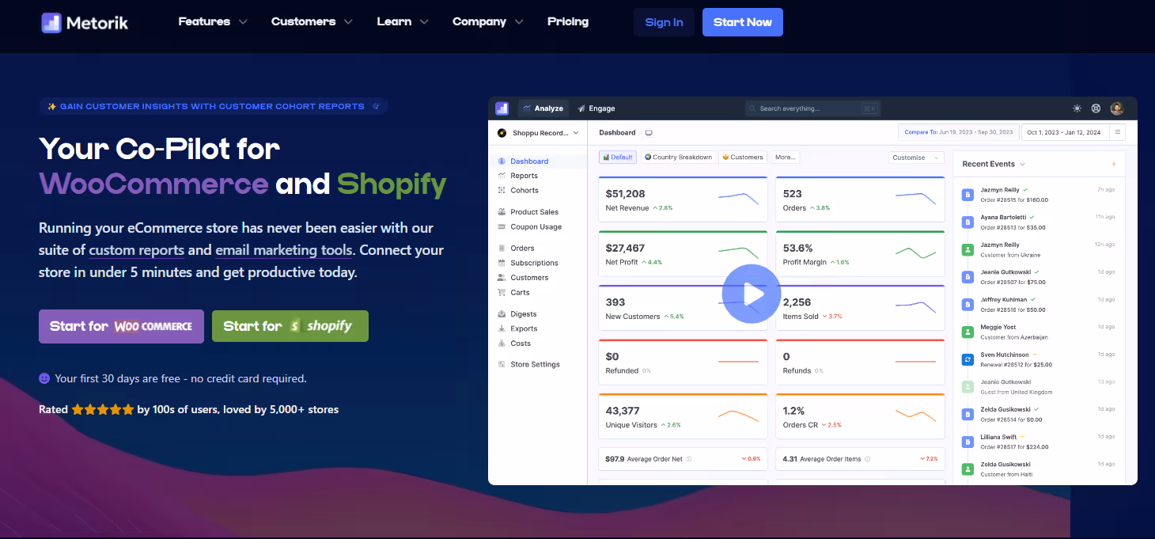The width and height of the screenshot is (1155, 539).
Task: Click the Digests sidebar icon
Action: pyautogui.click(x=502, y=314)
